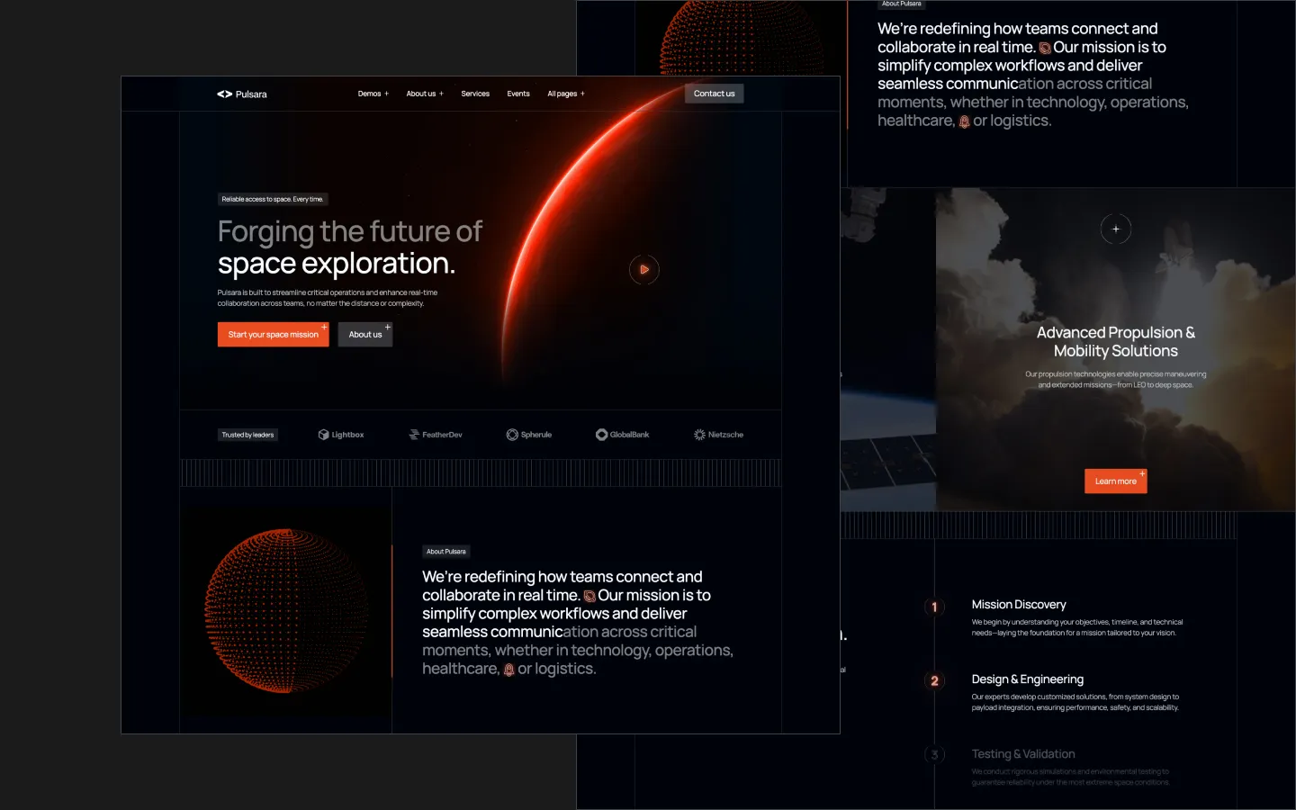The width and height of the screenshot is (1296, 810).
Task: Click the red dotted sphere graphic
Action: click(286, 610)
